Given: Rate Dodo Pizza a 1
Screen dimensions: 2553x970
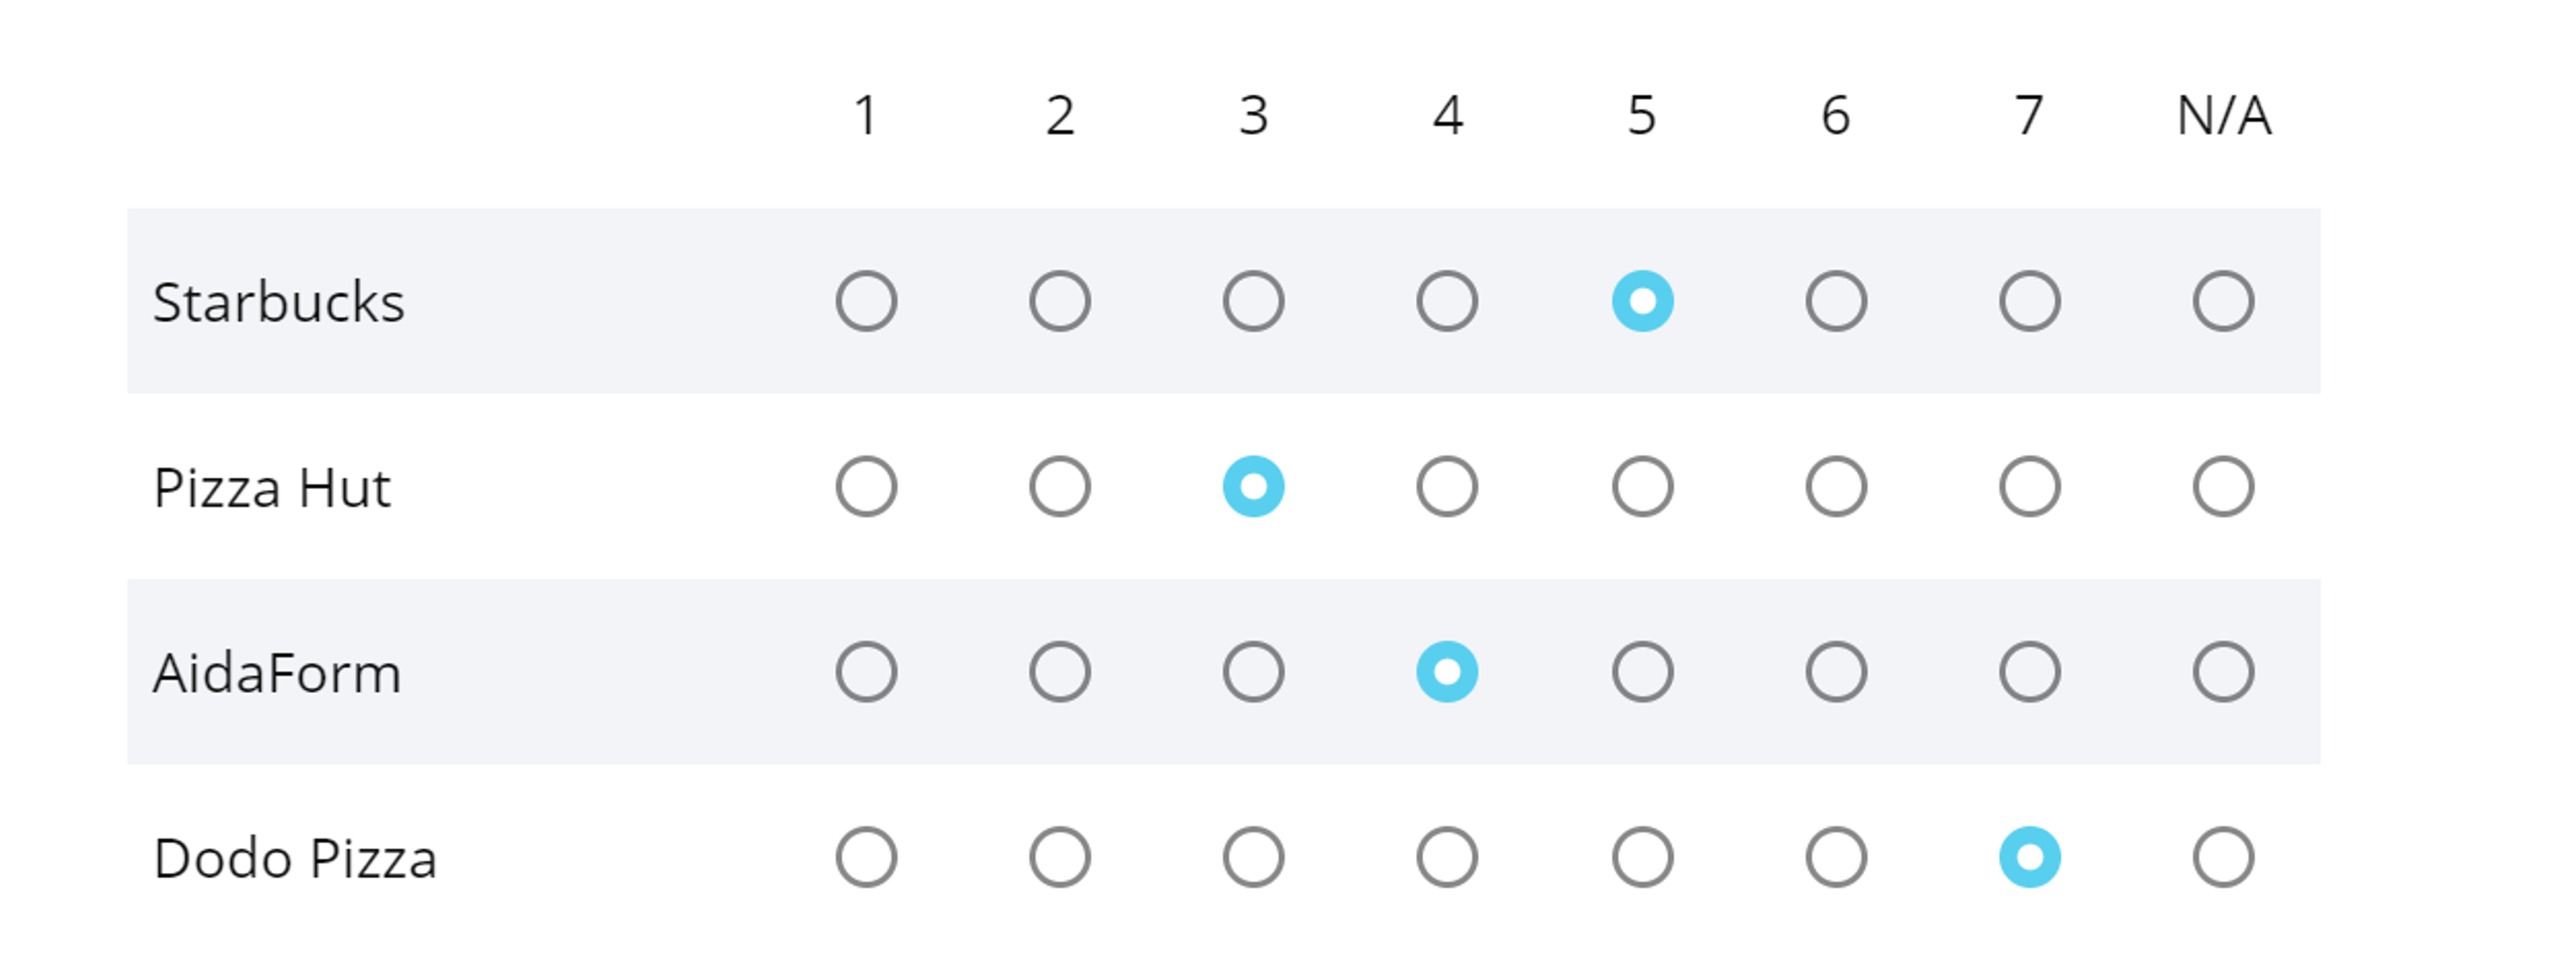Looking at the screenshot, I should (865, 858).
